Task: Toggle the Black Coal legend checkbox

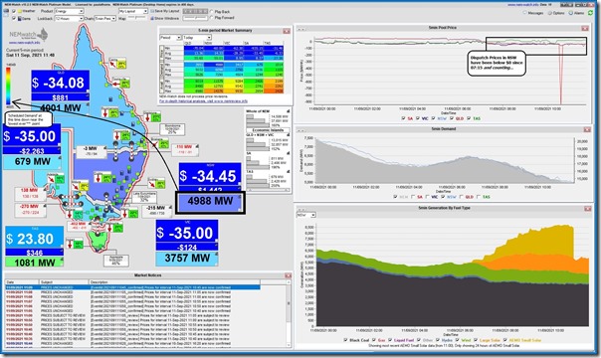Action: coord(345,340)
